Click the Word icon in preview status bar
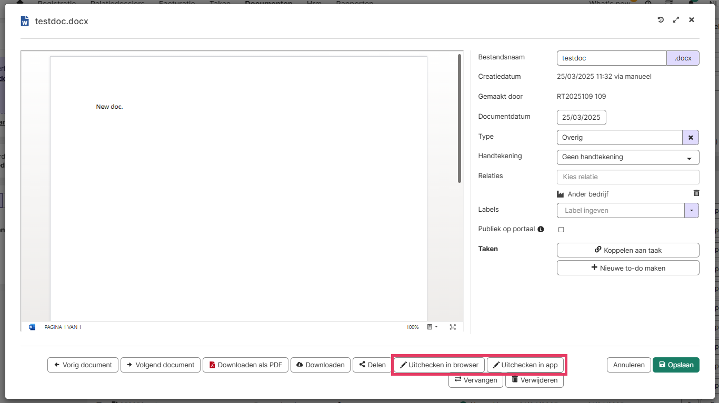This screenshot has height=403, width=719. tap(32, 327)
